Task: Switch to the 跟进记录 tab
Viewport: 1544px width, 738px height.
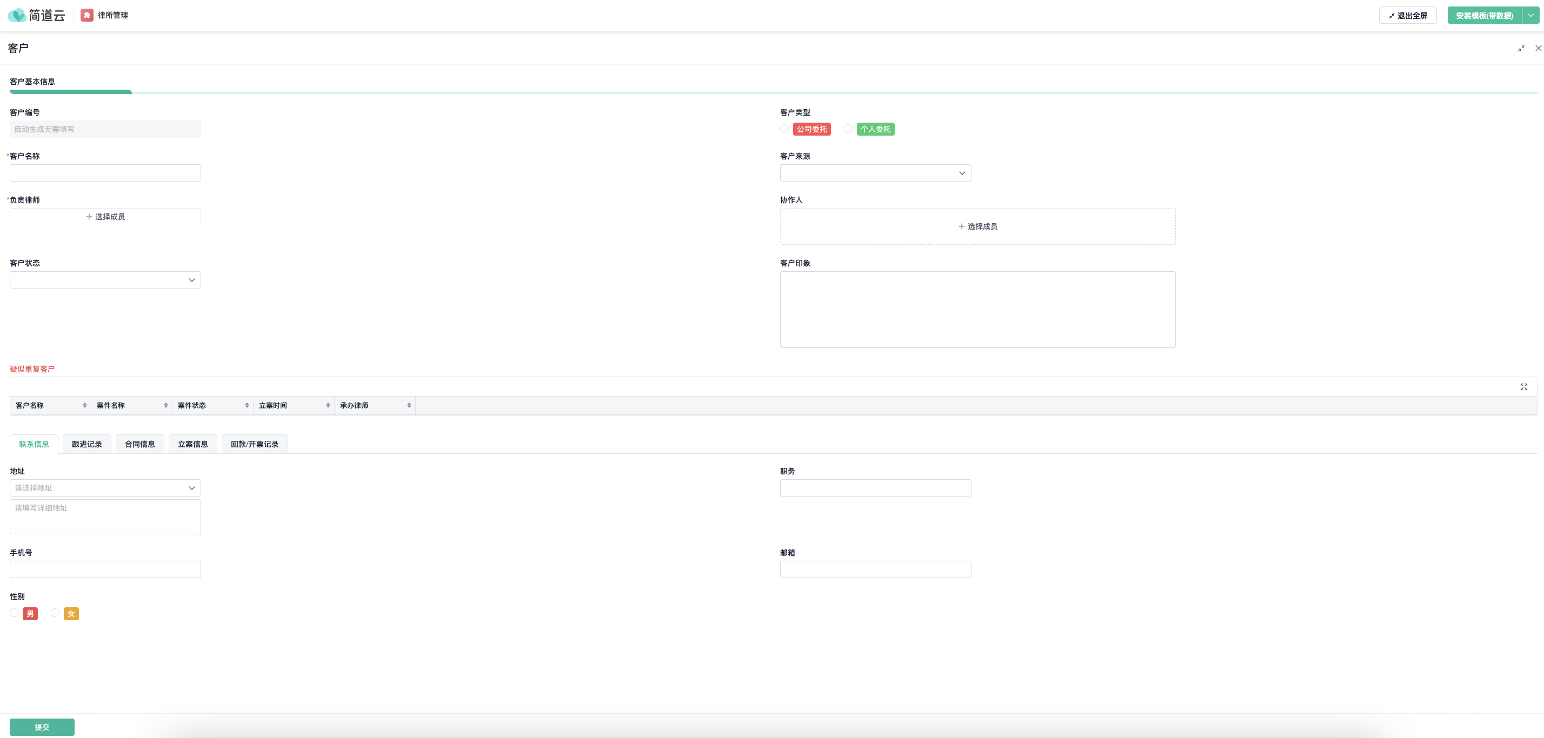Action: (x=87, y=444)
